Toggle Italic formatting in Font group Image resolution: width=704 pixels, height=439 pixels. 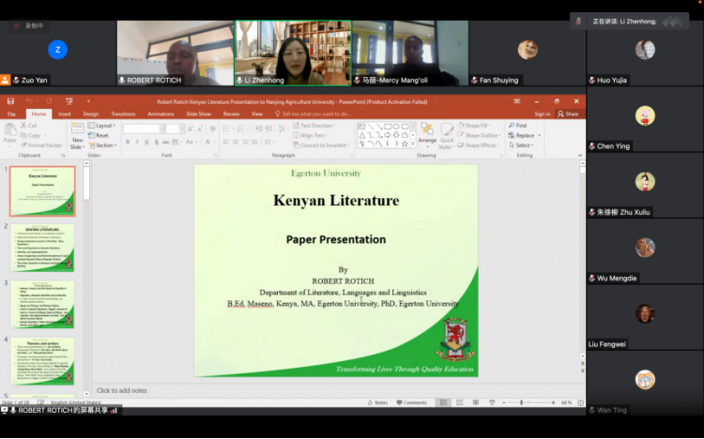(138, 142)
